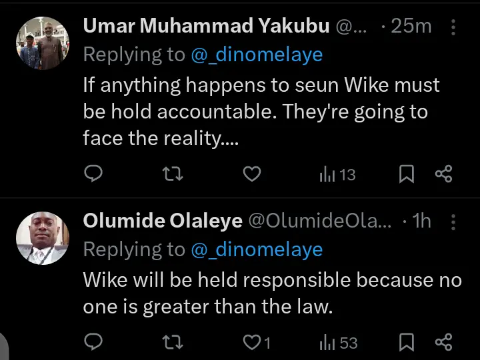Repost Umar Muhammad Yakubu's tweet
The height and width of the screenshot is (360, 480).
tap(173, 174)
